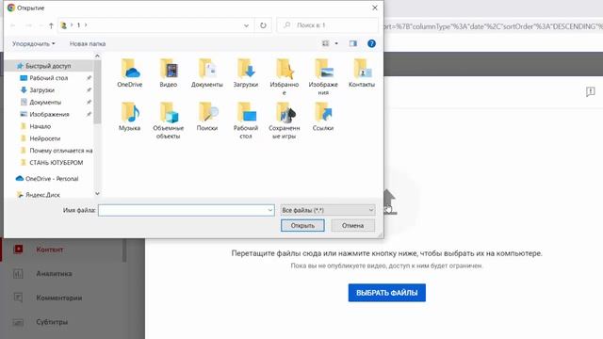Select the Ссылки folder
603x339 pixels.
[x=323, y=117]
